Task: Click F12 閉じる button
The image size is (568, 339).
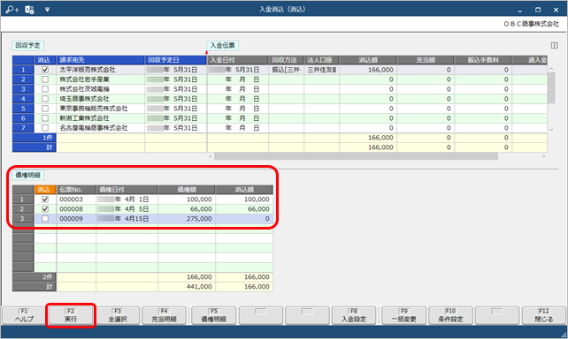Action: (x=544, y=315)
